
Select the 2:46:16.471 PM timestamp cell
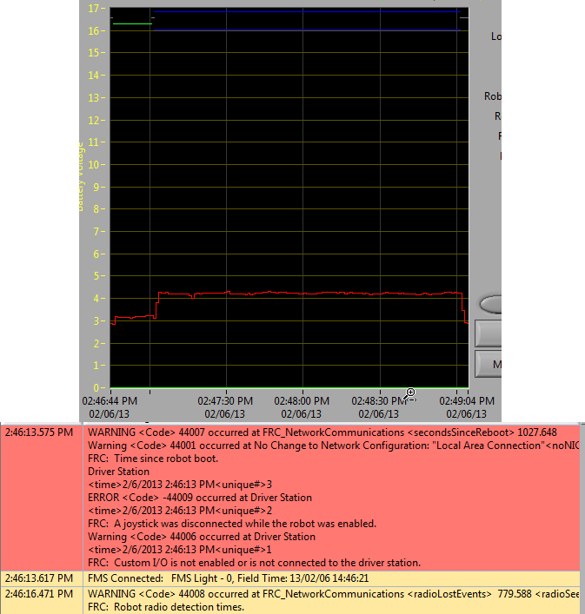42,600
